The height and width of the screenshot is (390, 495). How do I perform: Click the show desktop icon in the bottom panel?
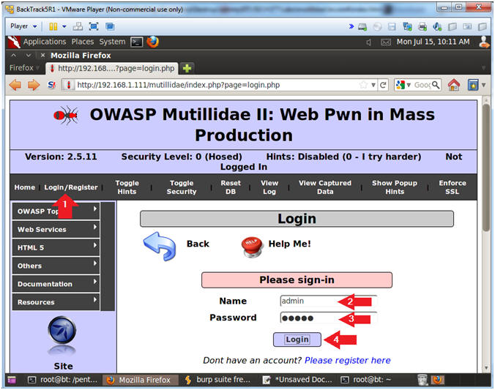coord(12,380)
